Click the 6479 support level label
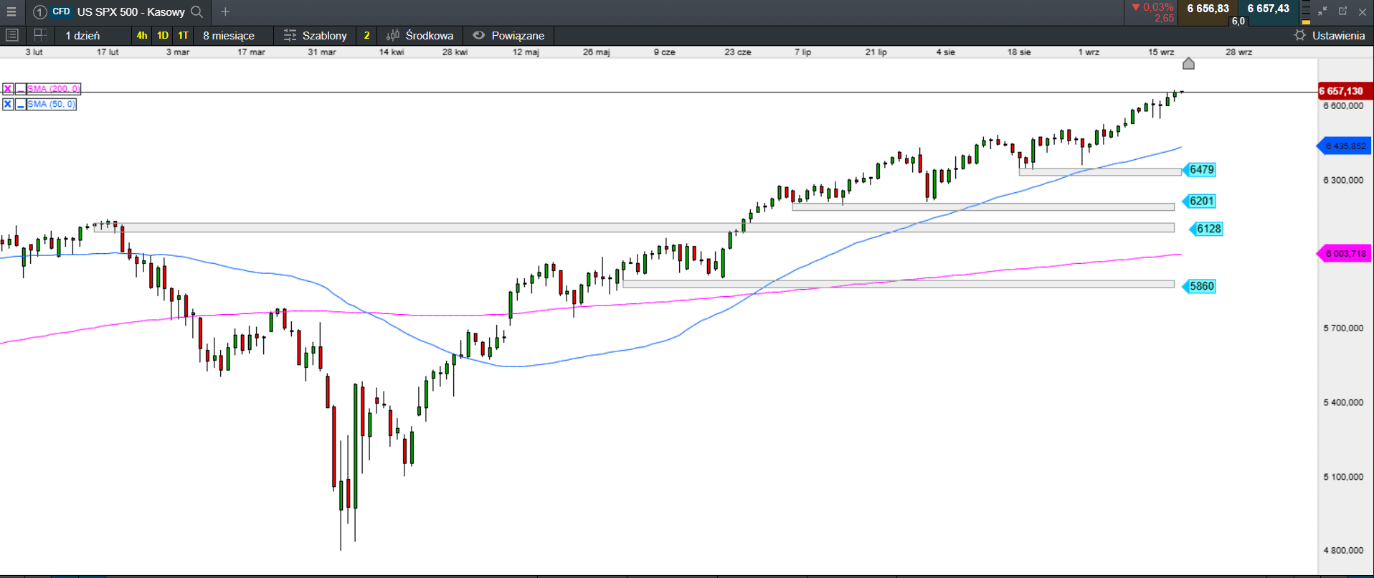Screen dimensions: 1374x578 tap(1201, 170)
